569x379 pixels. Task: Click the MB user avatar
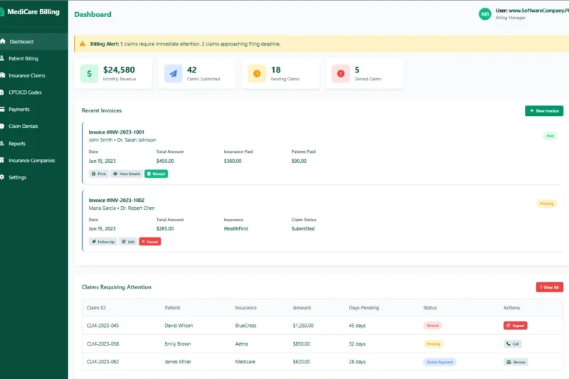485,14
